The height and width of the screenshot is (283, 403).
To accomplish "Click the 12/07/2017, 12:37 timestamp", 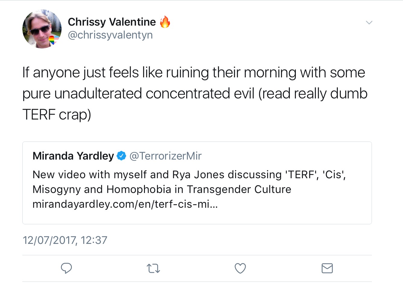I will [65, 240].
